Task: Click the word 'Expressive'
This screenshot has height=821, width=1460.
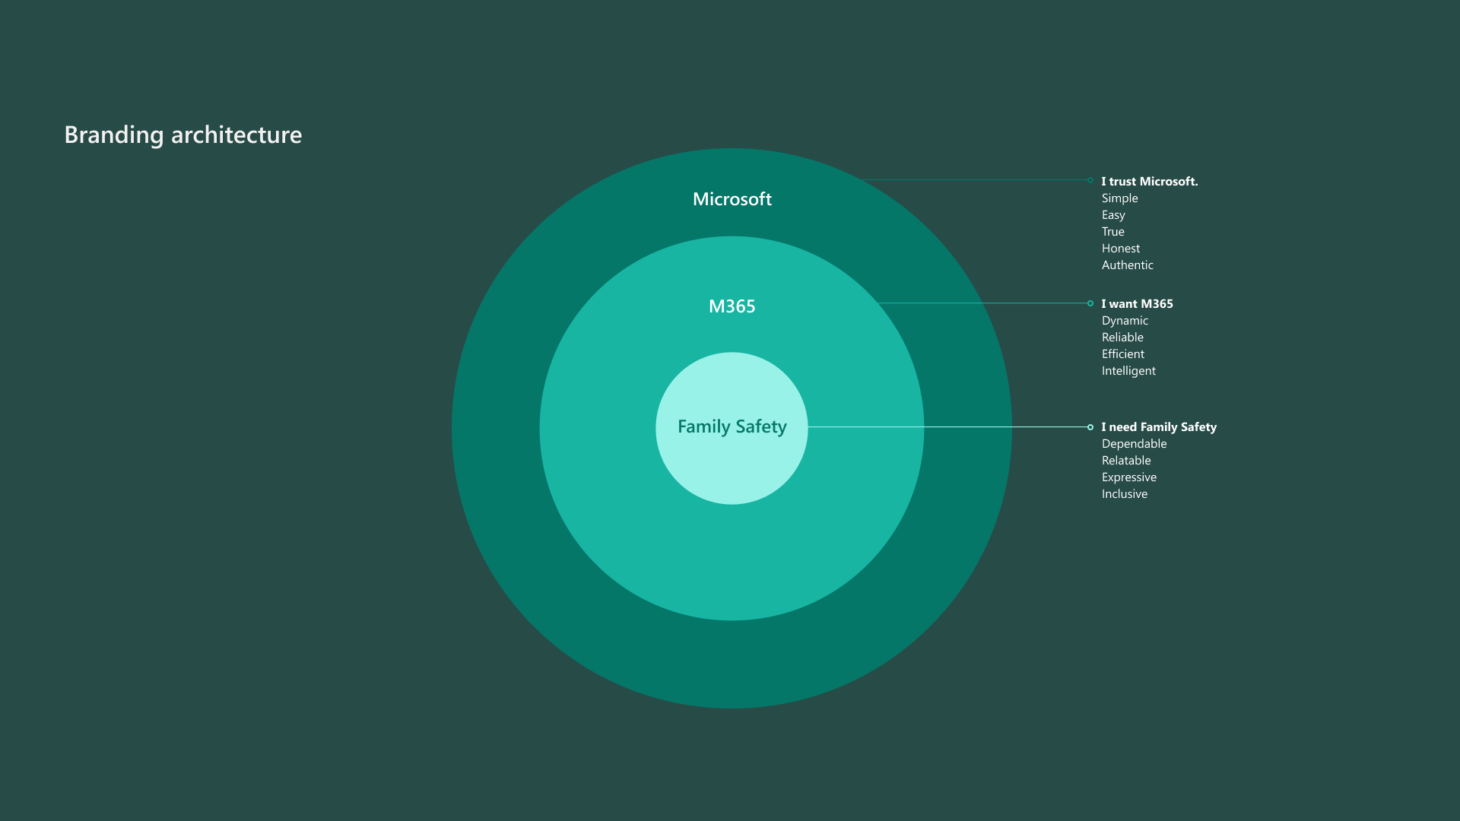Action: pos(1129,477)
